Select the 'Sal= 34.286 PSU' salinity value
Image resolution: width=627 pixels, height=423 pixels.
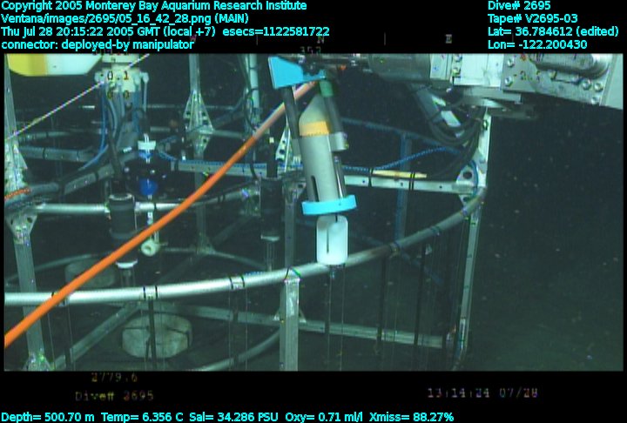(233, 417)
